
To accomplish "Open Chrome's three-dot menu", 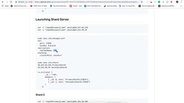I will coord(181,2).
